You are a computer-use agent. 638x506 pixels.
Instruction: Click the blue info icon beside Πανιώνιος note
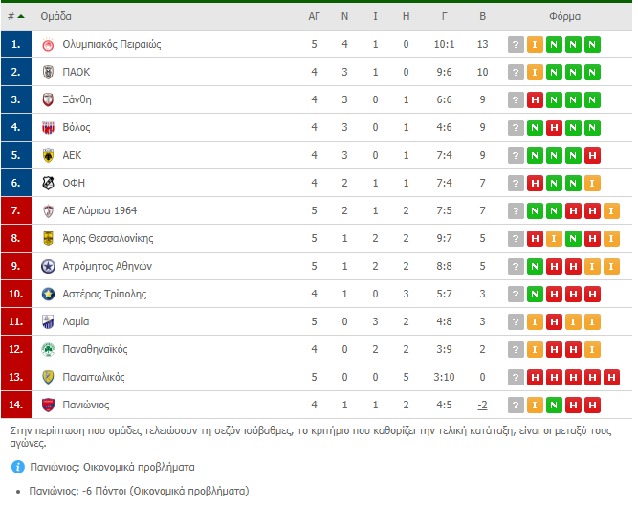click(x=18, y=467)
